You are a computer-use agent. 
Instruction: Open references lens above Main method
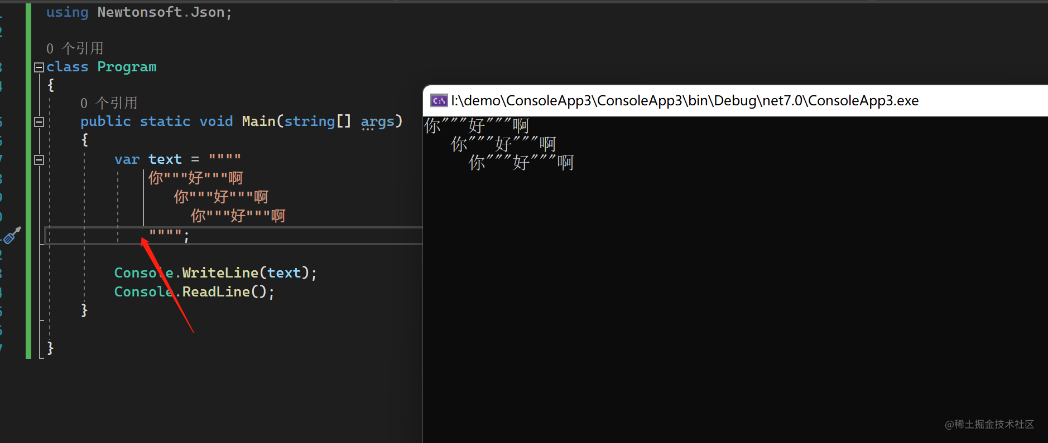(109, 103)
